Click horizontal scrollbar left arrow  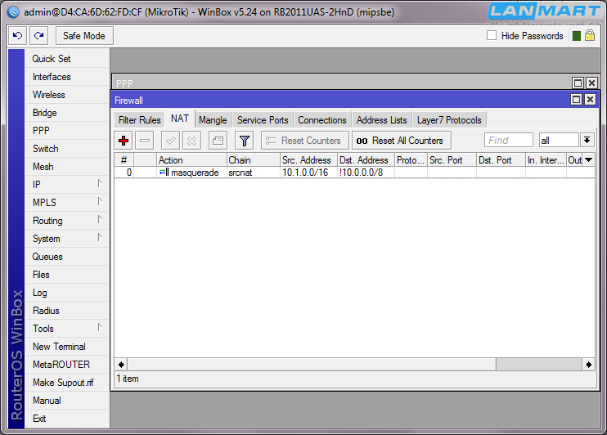[121, 365]
